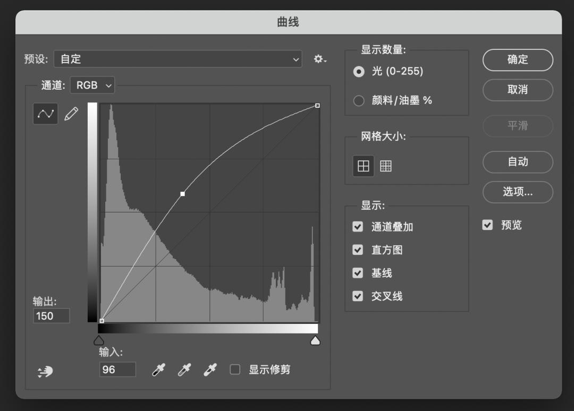The width and height of the screenshot is (574, 411).
Task: Open the 通道 channel selector showing RGB
Action: pos(92,85)
